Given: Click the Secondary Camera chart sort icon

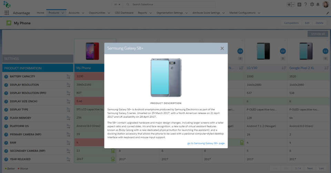Looking at the screenshot, I should coord(68,151).
